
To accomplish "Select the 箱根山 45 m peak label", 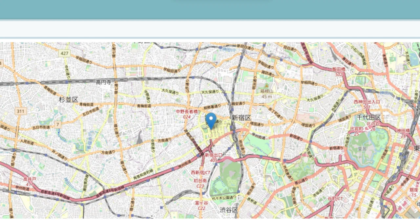I will (x=266, y=94).
